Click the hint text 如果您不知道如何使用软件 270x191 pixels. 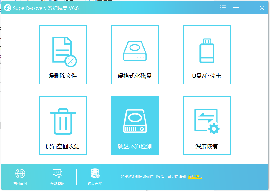pos(142,177)
